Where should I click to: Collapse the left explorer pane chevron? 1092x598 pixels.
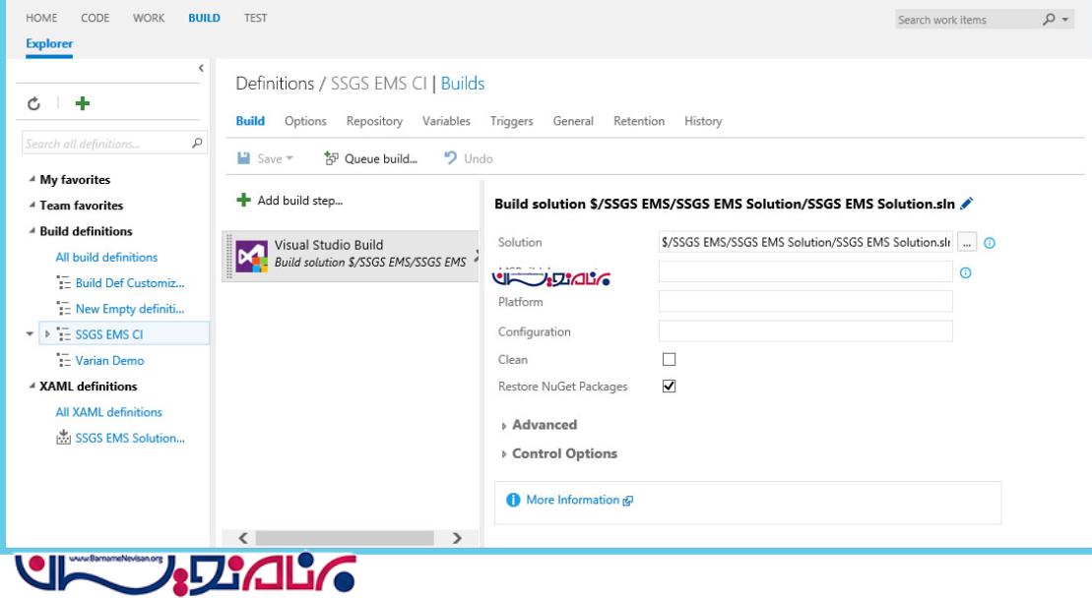point(201,68)
